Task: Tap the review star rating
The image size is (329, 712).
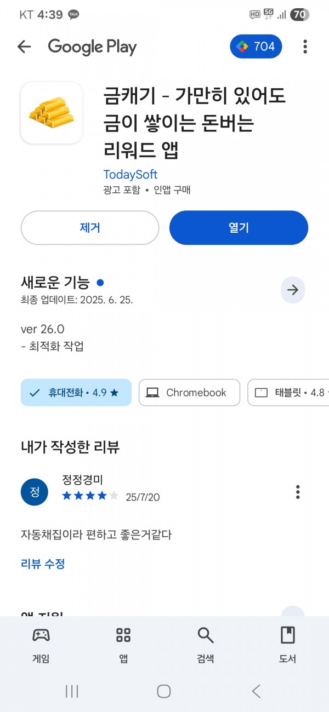Action: [x=90, y=496]
